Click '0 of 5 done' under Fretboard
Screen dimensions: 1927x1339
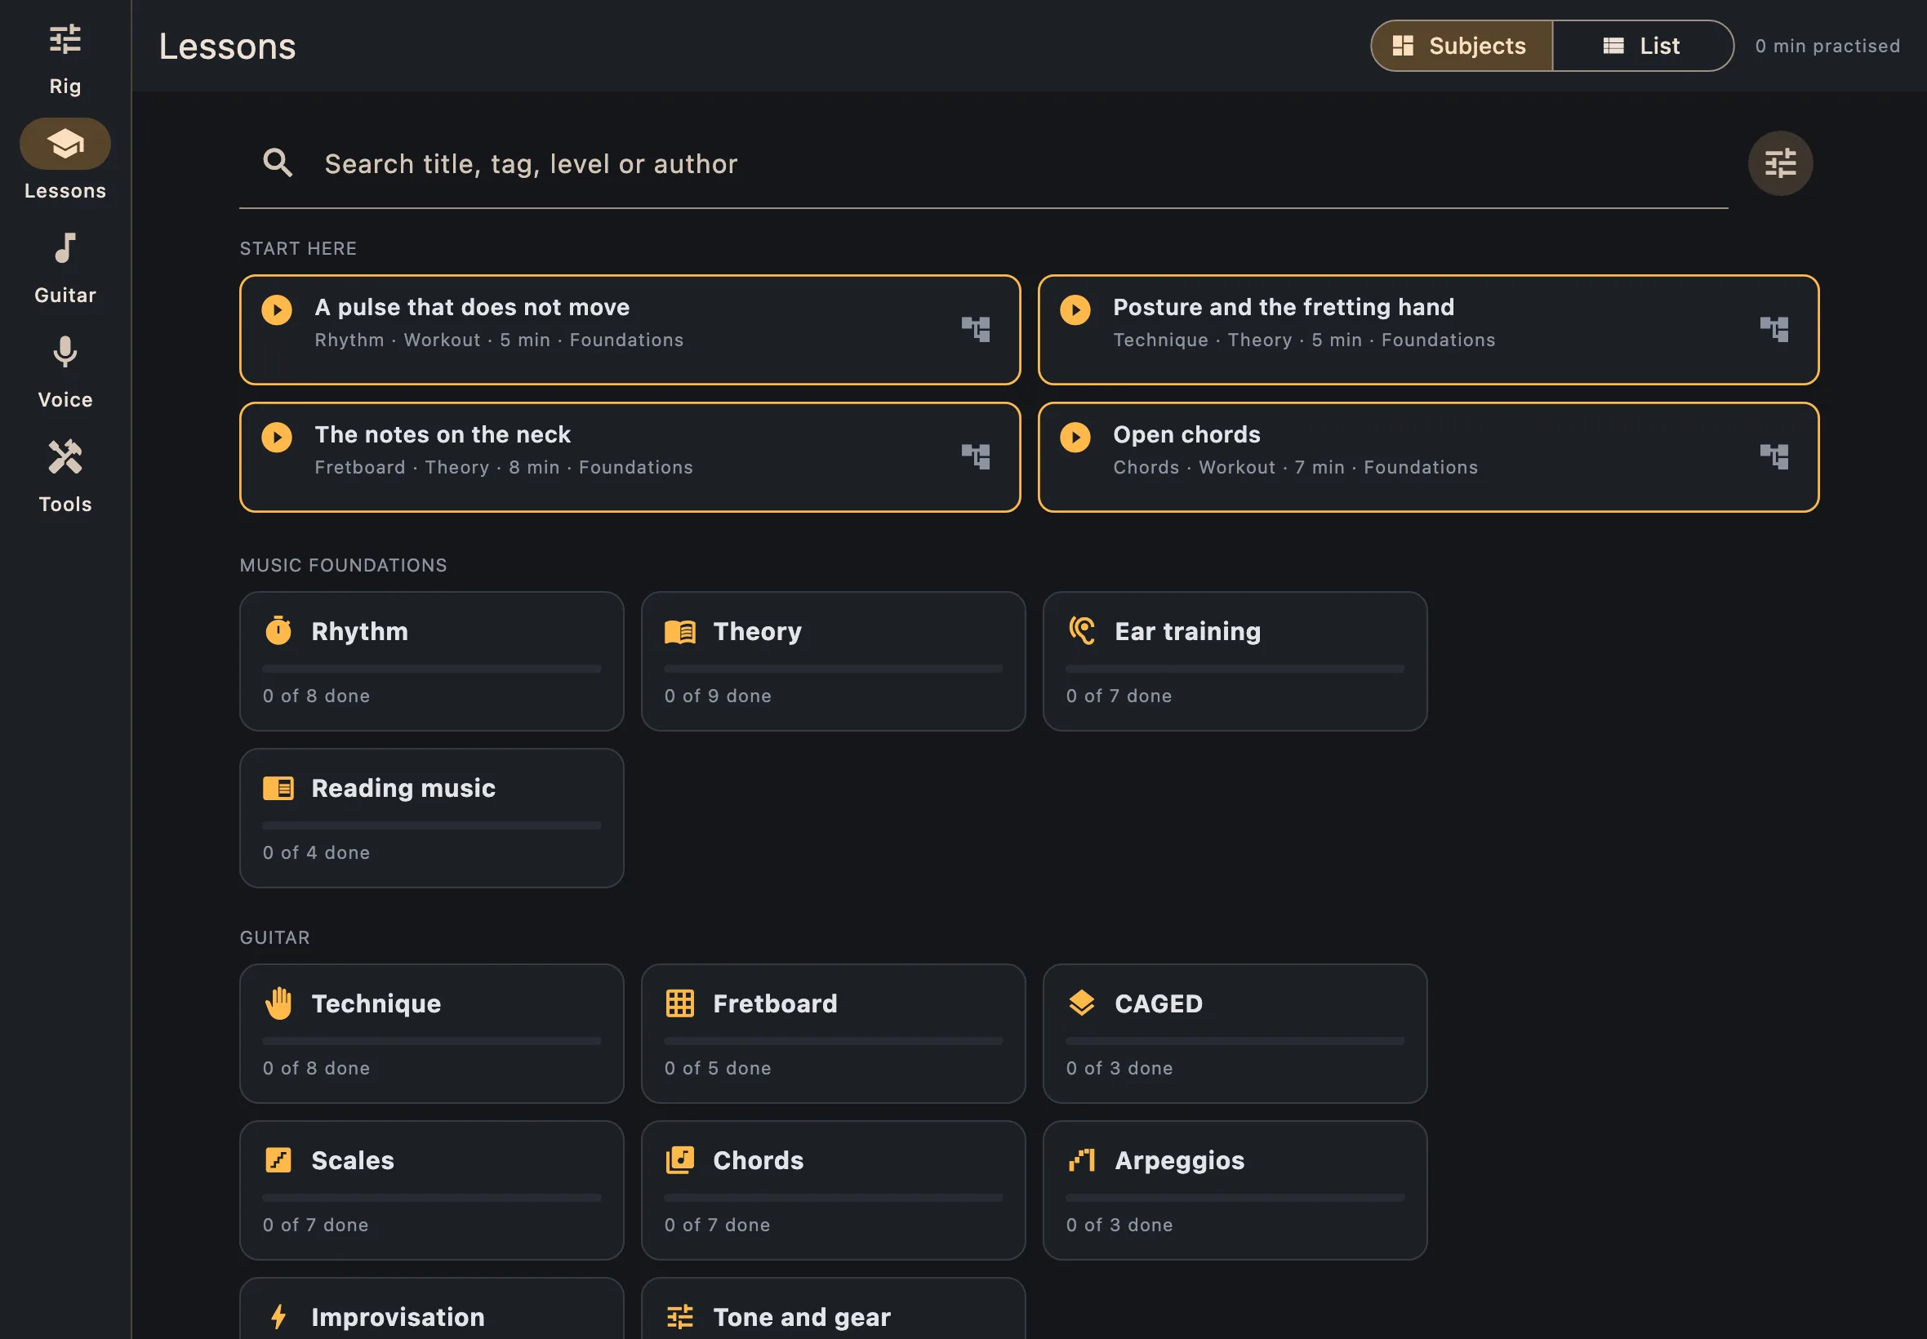pos(718,1068)
